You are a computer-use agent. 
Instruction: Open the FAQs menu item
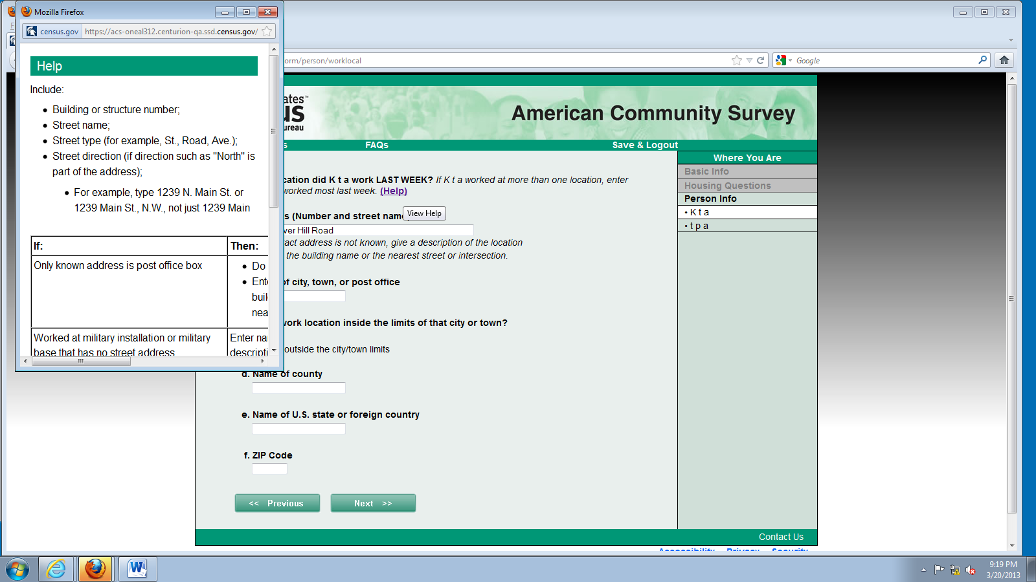coord(376,145)
